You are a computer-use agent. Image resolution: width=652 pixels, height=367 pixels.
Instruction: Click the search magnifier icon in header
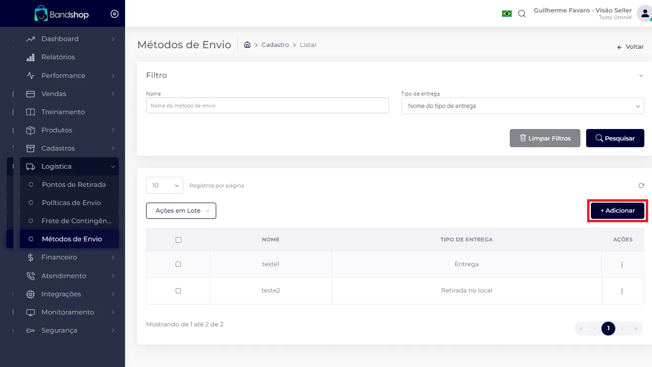(x=522, y=14)
